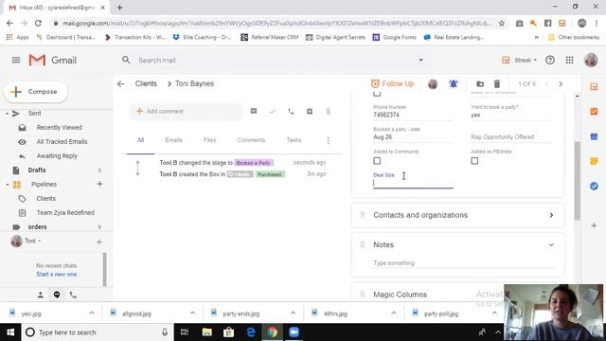606x341 pixels.
Task: Toggle the Added to Community checkbox
Action: (377, 161)
